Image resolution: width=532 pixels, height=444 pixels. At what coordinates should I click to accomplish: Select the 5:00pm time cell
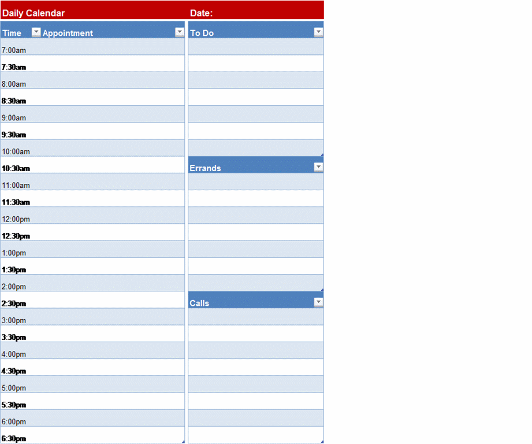tap(21, 384)
